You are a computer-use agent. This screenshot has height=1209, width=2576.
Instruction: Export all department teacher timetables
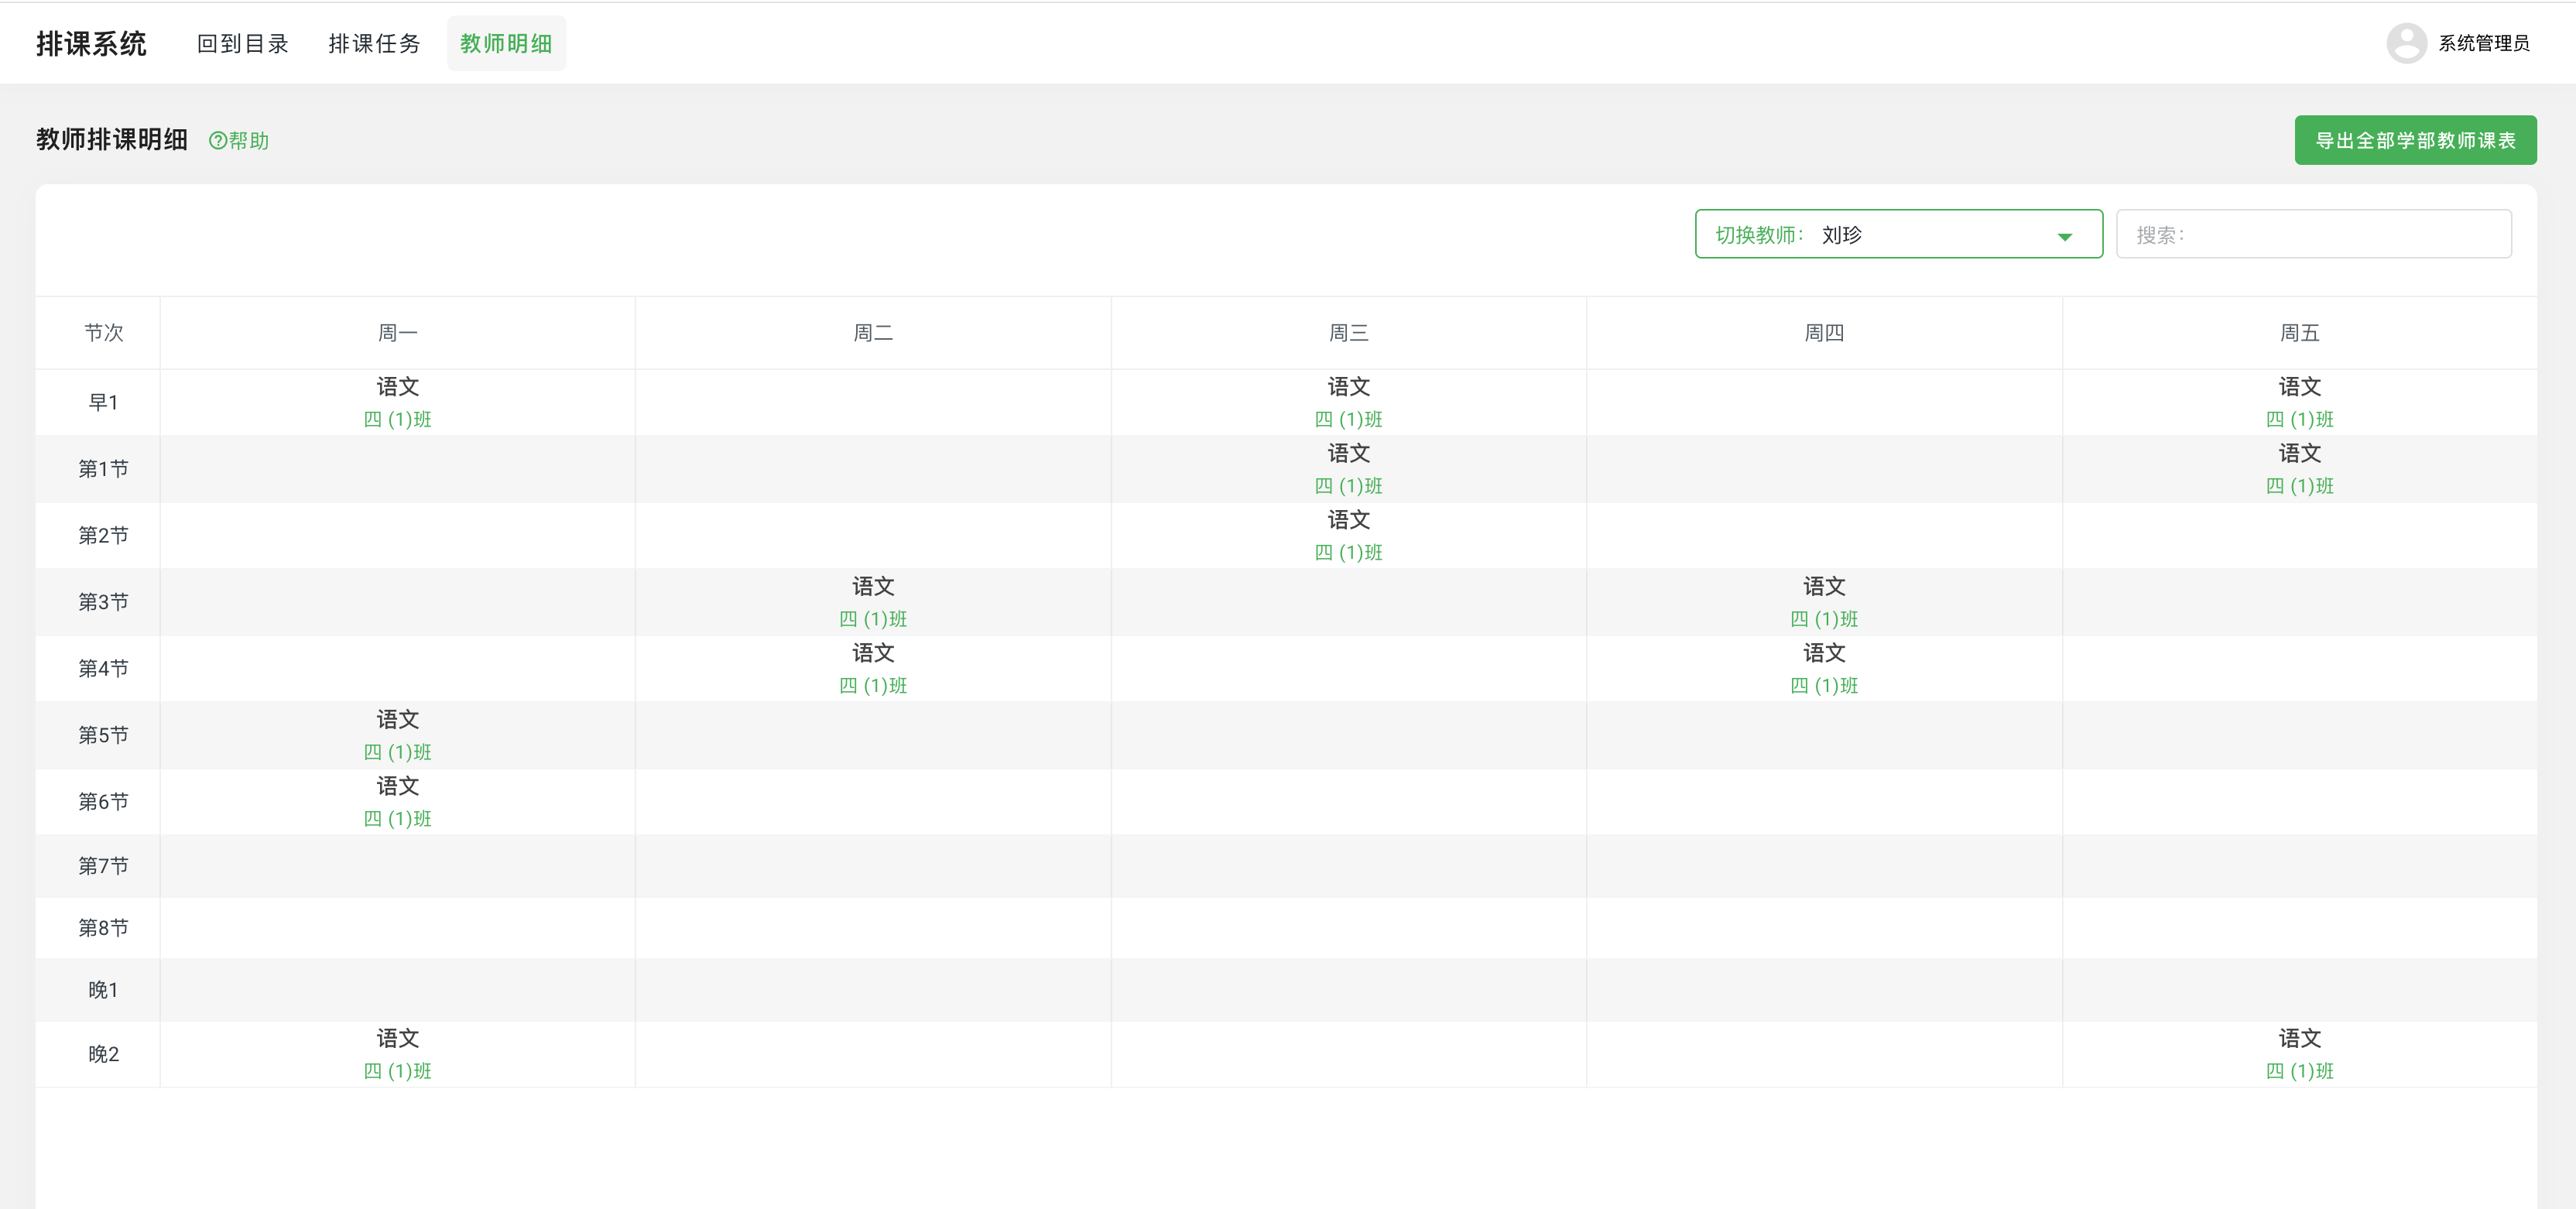pyautogui.click(x=2414, y=141)
